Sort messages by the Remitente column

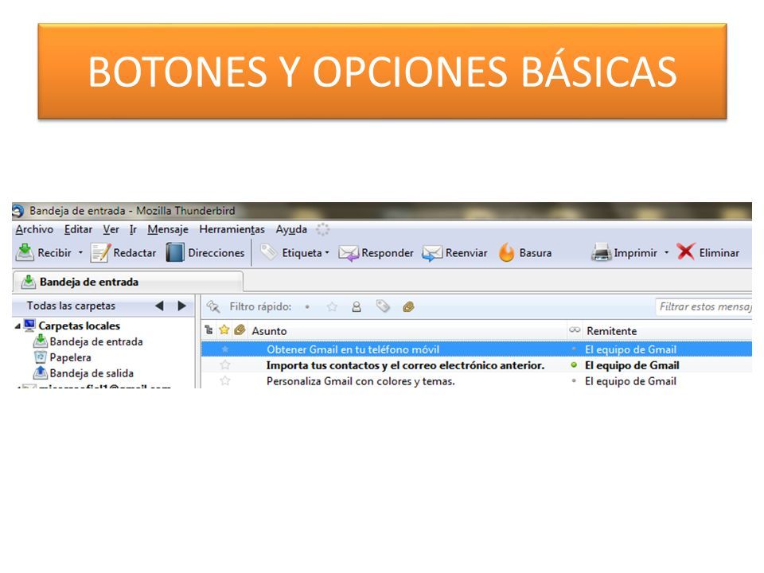tap(611, 331)
